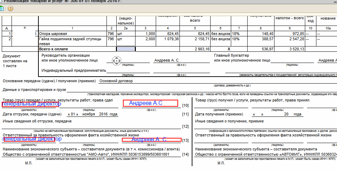Select the tax amount cell 388,57
The image size is (337, 170).
258,39
